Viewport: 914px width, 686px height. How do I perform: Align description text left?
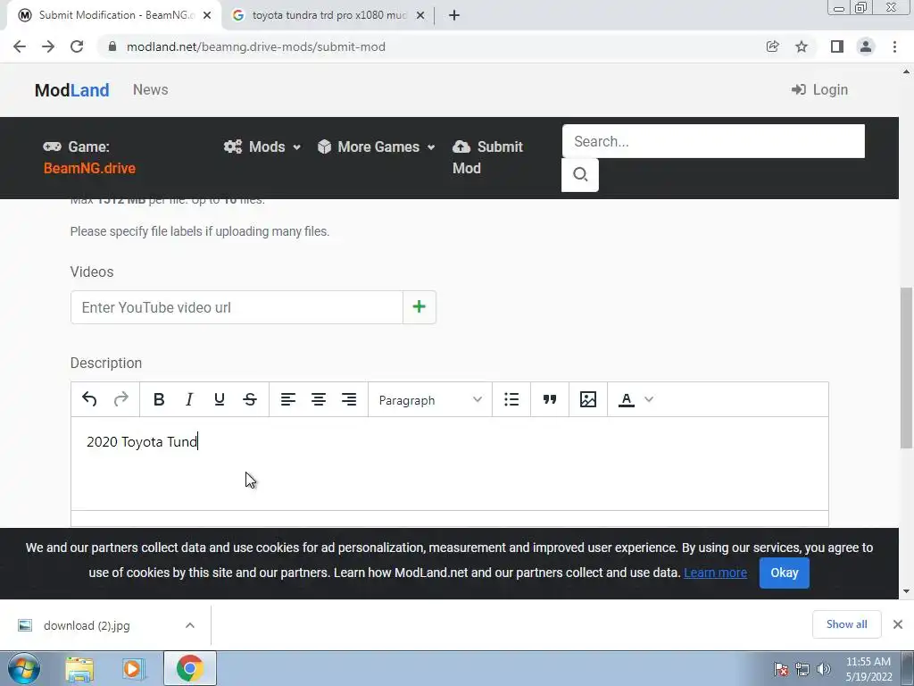(x=288, y=399)
